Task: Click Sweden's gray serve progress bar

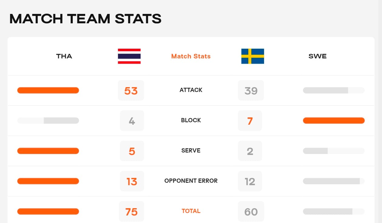Action: tap(315, 151)
